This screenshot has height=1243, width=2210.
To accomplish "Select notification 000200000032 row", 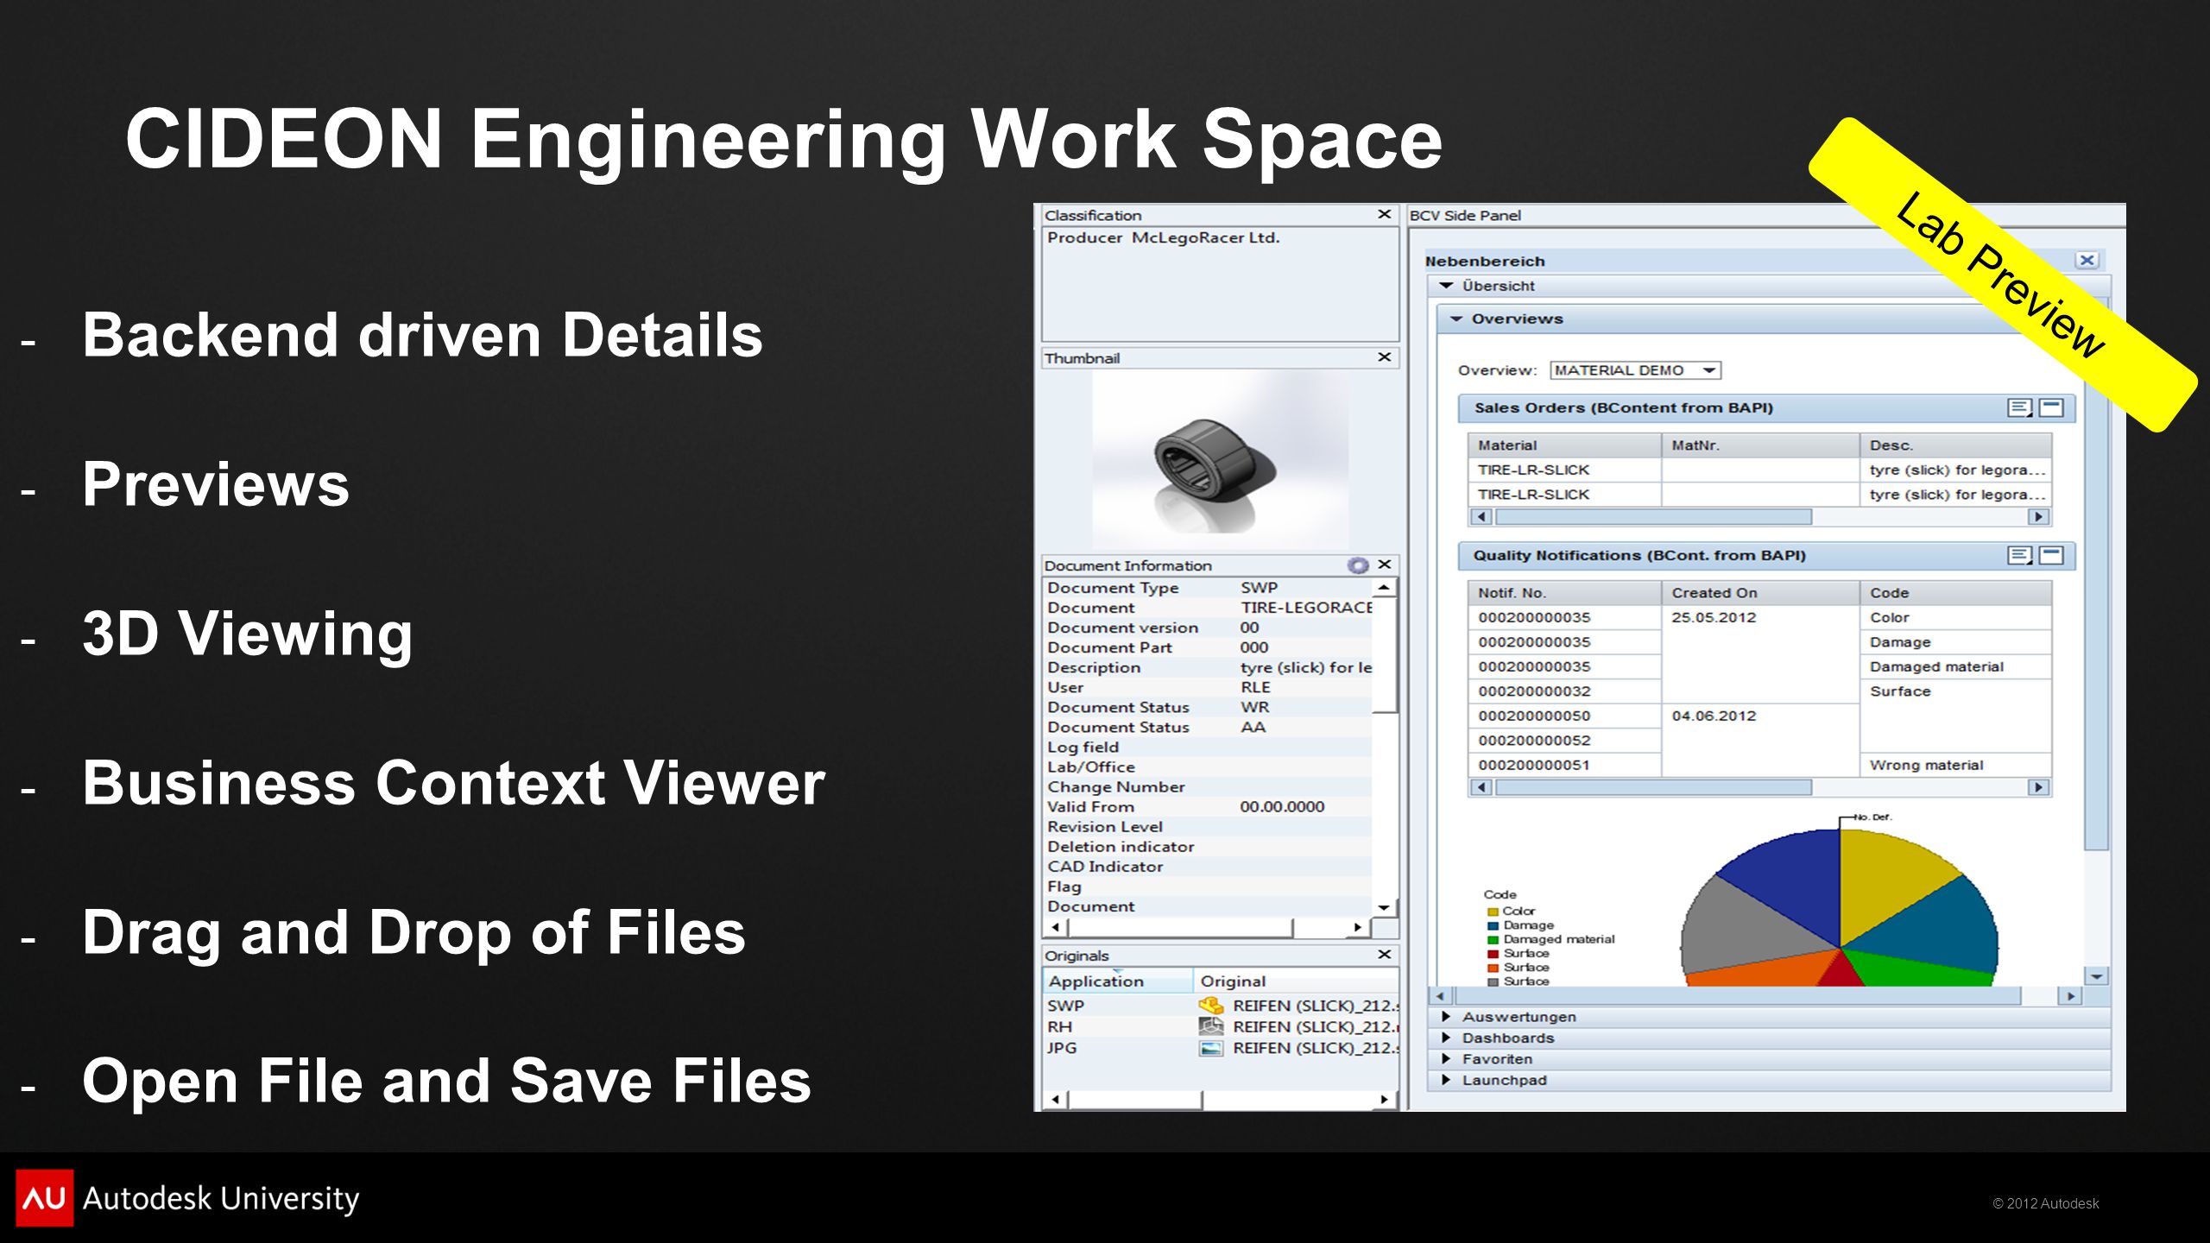I will click(1564, 691).
